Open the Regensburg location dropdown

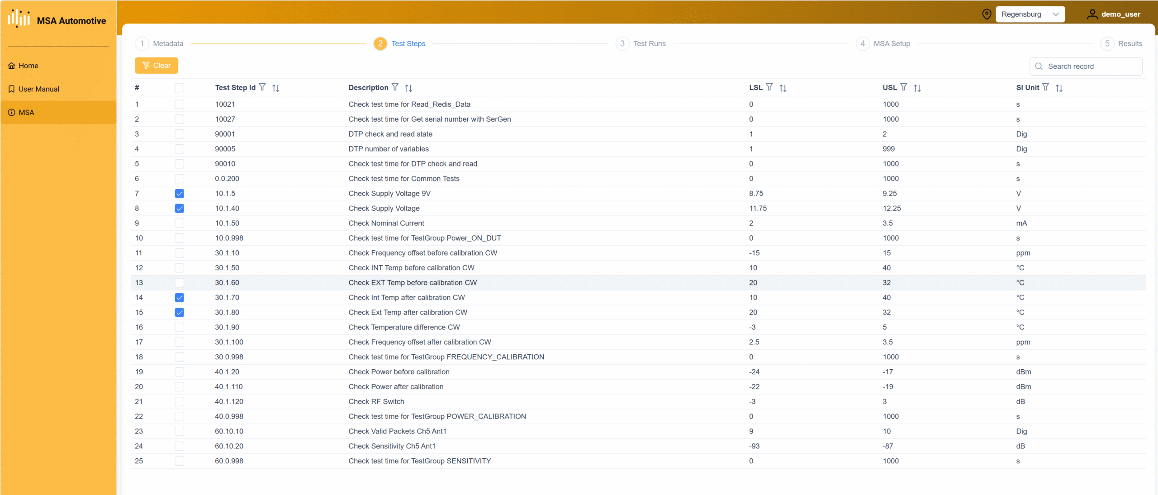1030,14
